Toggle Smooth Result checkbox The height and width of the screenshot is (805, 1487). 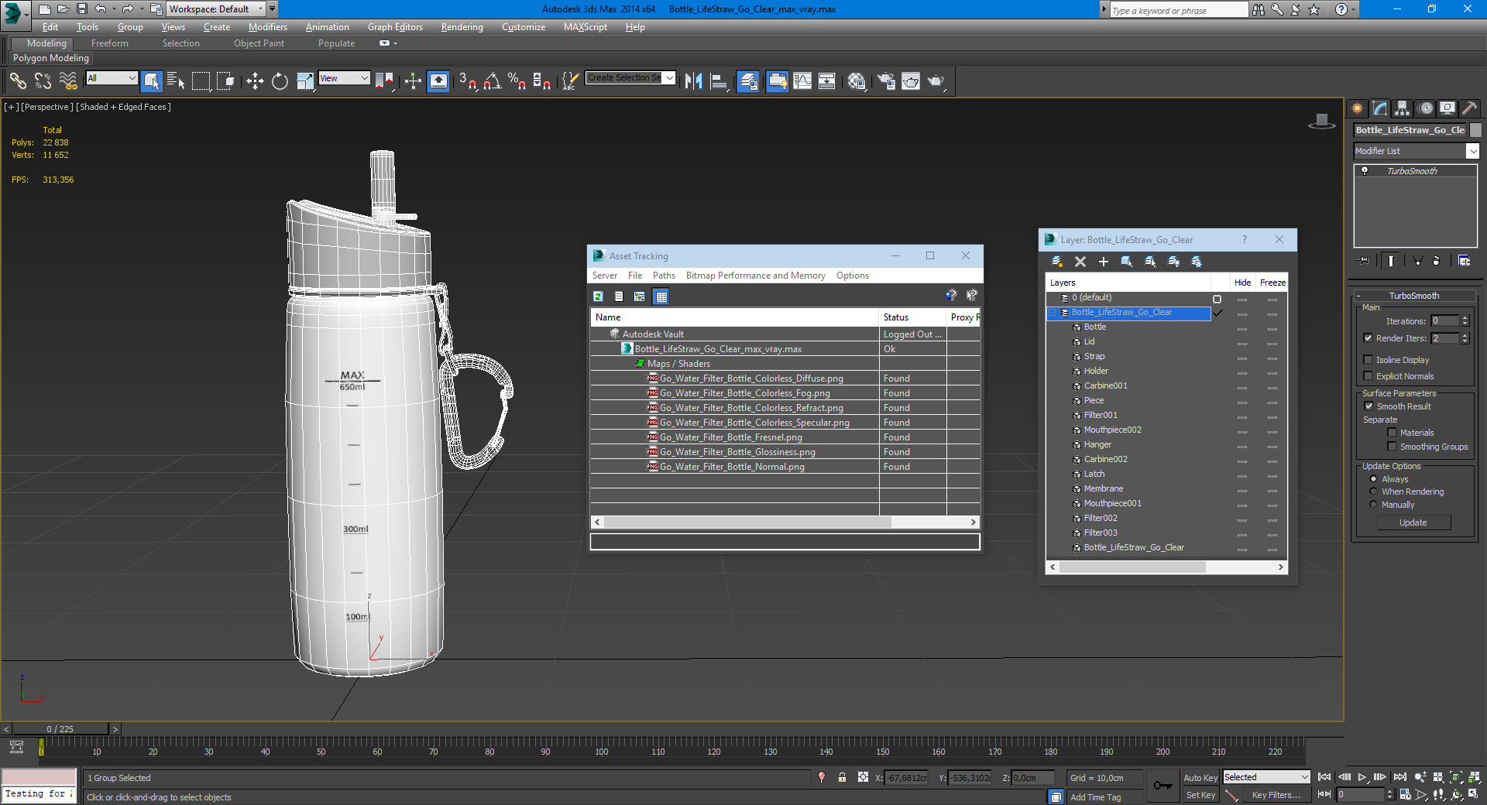pos(1369,406)
